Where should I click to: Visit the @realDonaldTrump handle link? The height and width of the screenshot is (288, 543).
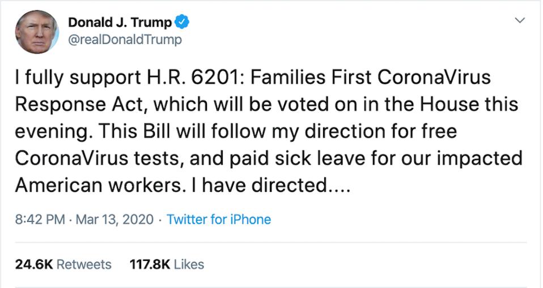125,40
